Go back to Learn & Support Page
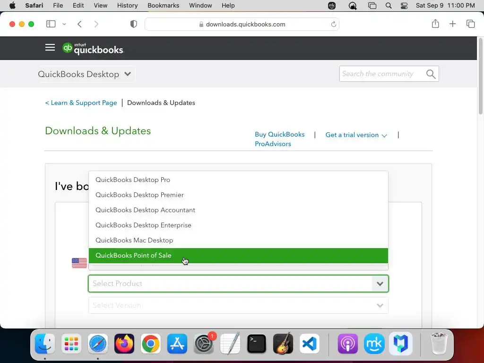 [81, 103]
